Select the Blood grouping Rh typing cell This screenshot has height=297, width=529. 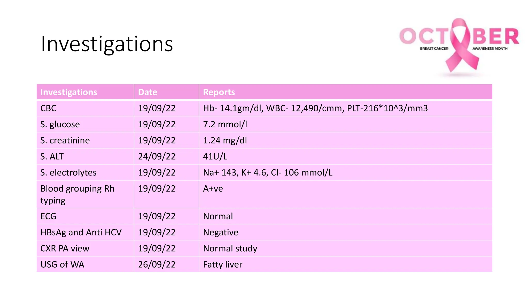(x=85, y=194)
